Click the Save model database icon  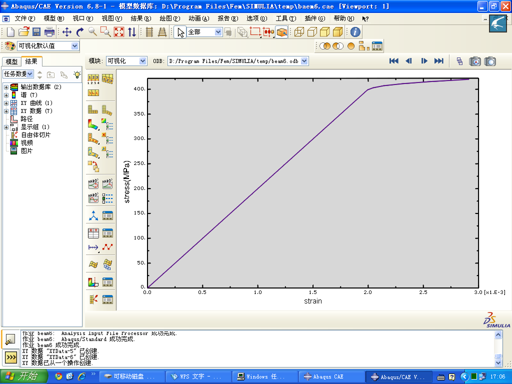36,32
